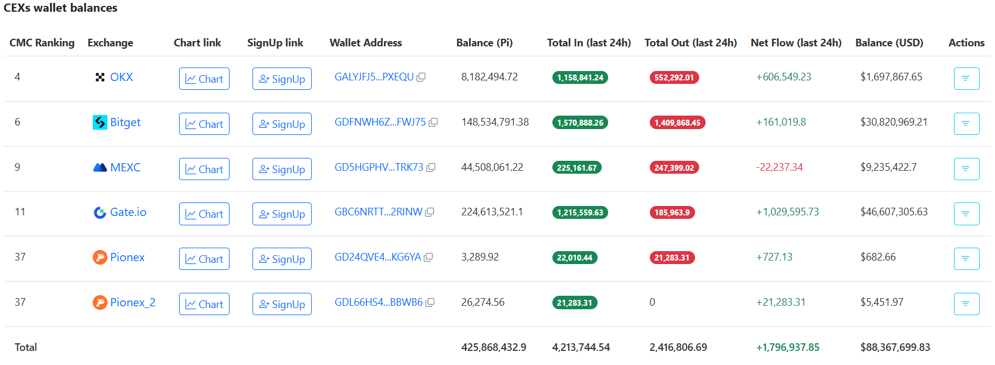The height and width of the screenshot is (365, 995).
Task: Open filter actions for MEXC row
Action: [x=966, y=169]
